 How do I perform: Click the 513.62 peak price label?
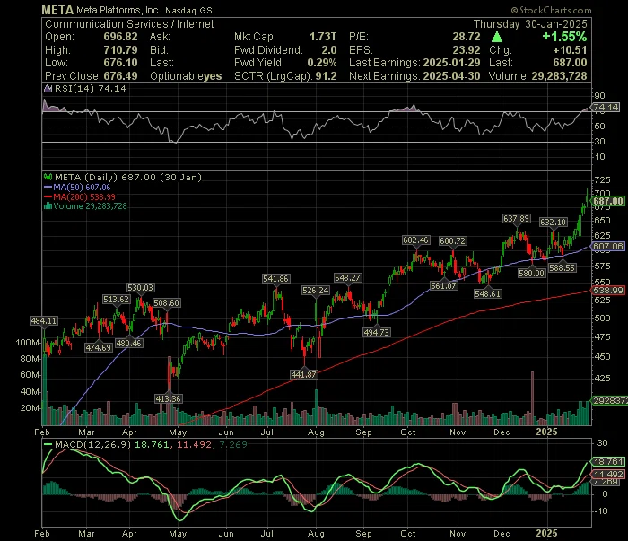[116, 300]
